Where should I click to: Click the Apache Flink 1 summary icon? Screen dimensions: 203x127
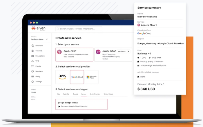[x=139, y=25]
